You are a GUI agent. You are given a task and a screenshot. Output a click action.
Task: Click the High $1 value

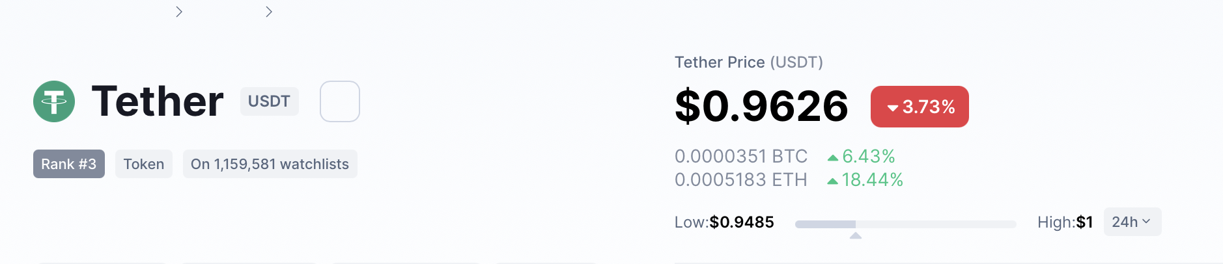click(x=1084, y=222)
